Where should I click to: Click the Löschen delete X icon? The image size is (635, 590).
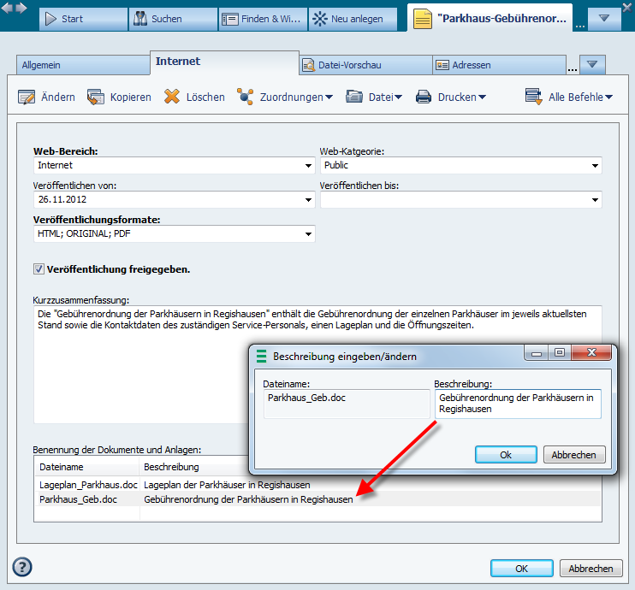pyautogui.click(x=172, y=97)
